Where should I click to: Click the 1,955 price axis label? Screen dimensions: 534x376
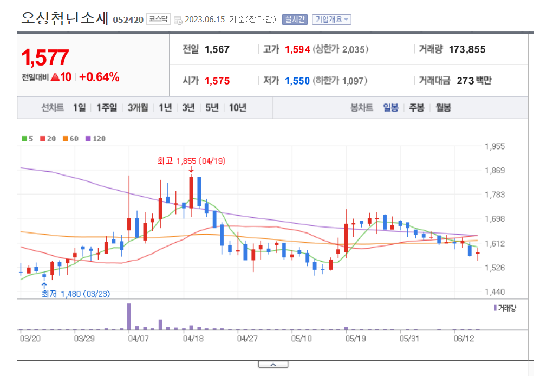tap(495, 146)
